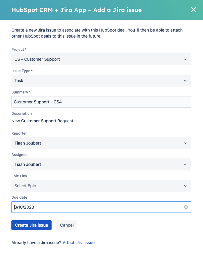Open the Select Epic combo box
Screen dimensions: 203x263
click(x=101, y=186)
